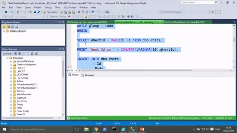Screen dimensions: 237x133
Task: Open the File menu
Action: [x=4, y=7]
